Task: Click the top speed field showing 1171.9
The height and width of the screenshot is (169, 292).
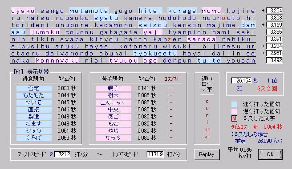Action: (155, 154)
